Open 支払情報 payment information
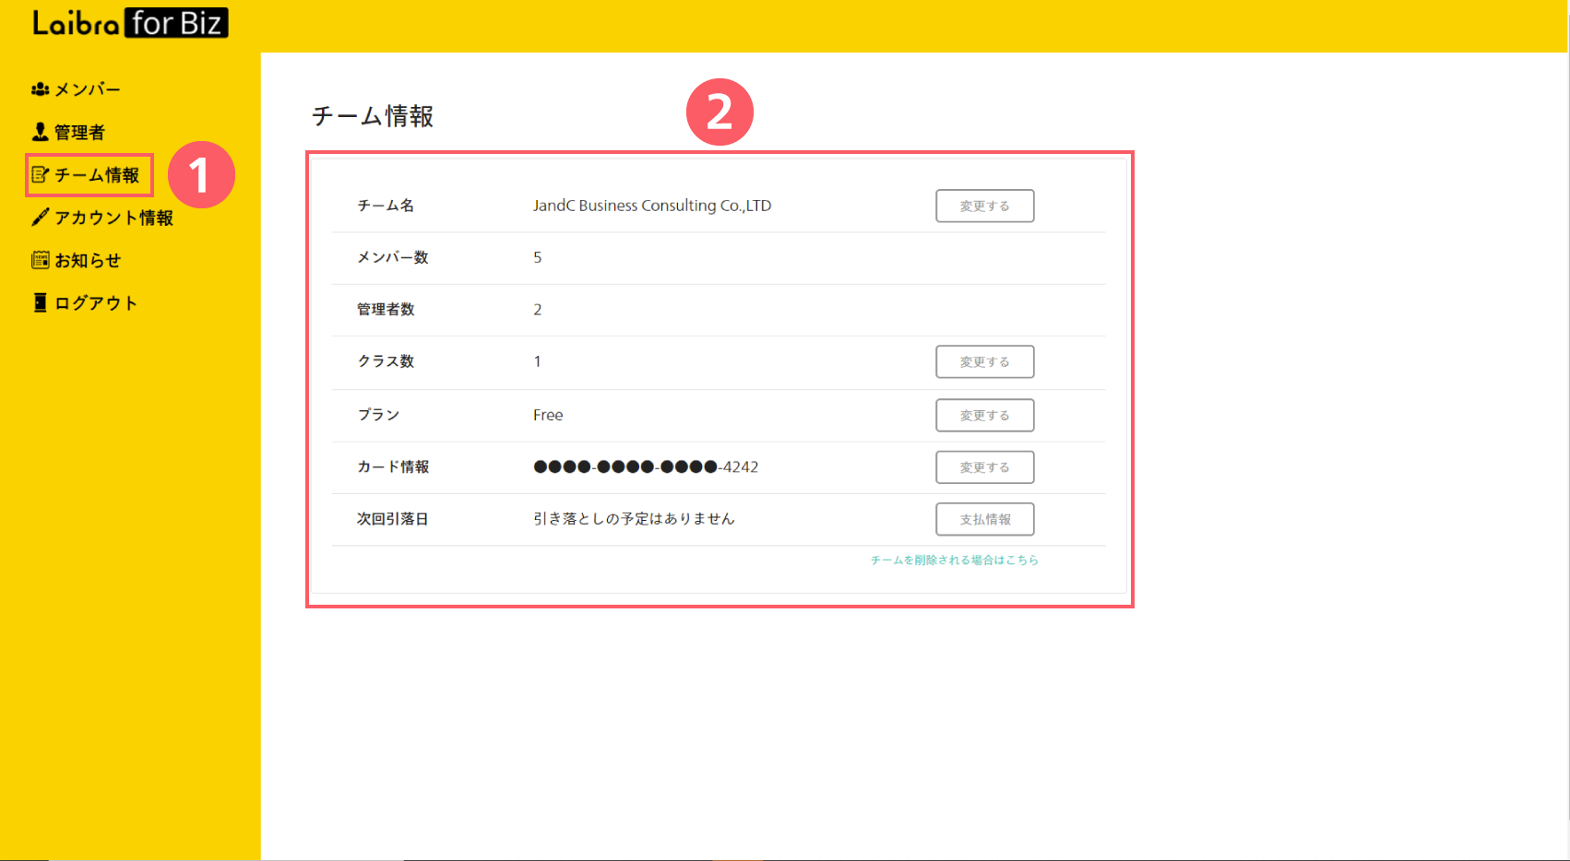This screenshot has width=1570, height=861. coord(984,519)
